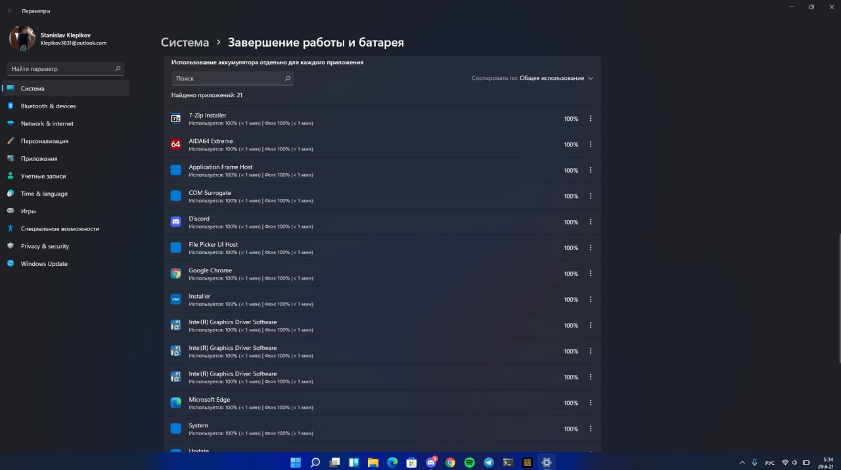Open File Explorer from the taskbar
The height and width of the screenshot is (470, 841).
point(373,462)
